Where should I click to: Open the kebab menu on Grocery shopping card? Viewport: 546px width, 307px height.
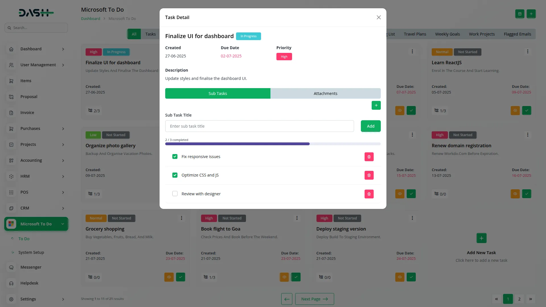[x=181, y=218]
